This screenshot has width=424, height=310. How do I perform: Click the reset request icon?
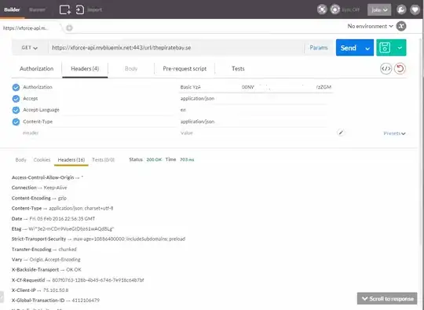pyautogui.click(x=400, y=68)
